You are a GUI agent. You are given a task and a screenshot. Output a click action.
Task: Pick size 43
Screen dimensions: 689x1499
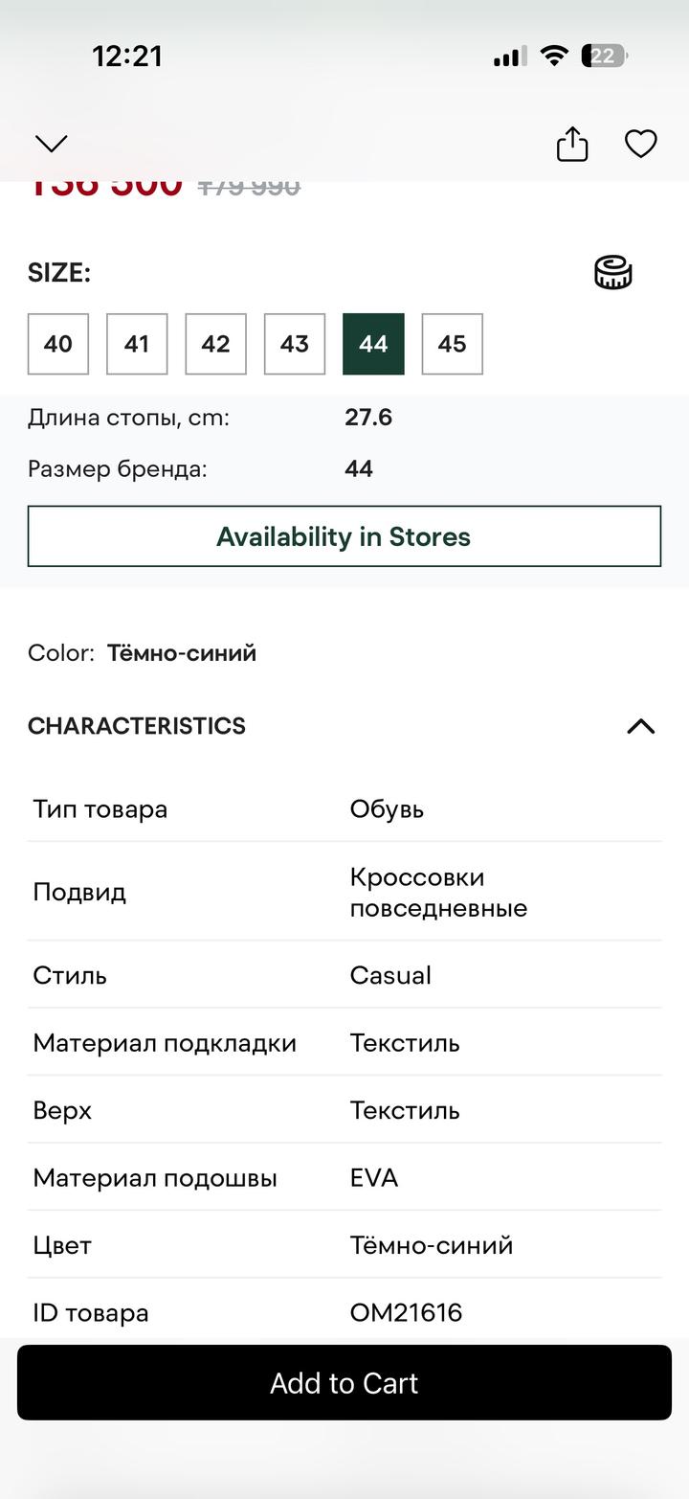click(x=295, y=344)
